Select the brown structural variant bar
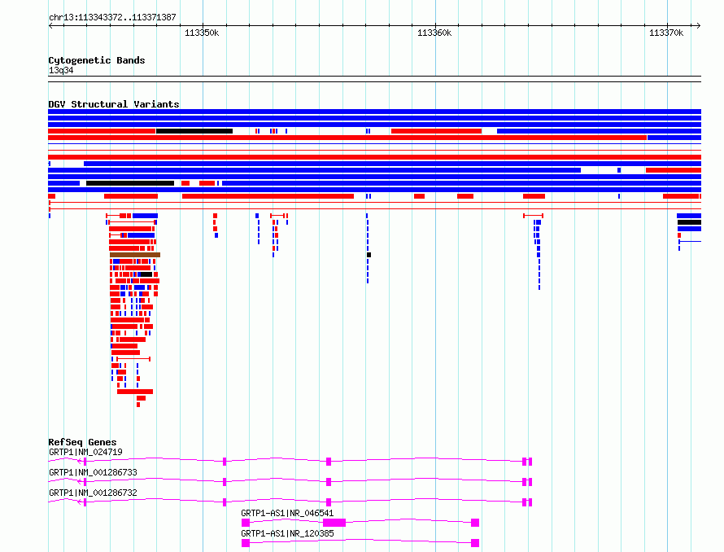 pyautogui.click(x=135, y=255)
